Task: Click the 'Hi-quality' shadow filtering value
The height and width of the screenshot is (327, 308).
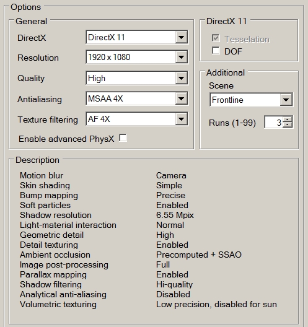Action: tap(174, 285)
